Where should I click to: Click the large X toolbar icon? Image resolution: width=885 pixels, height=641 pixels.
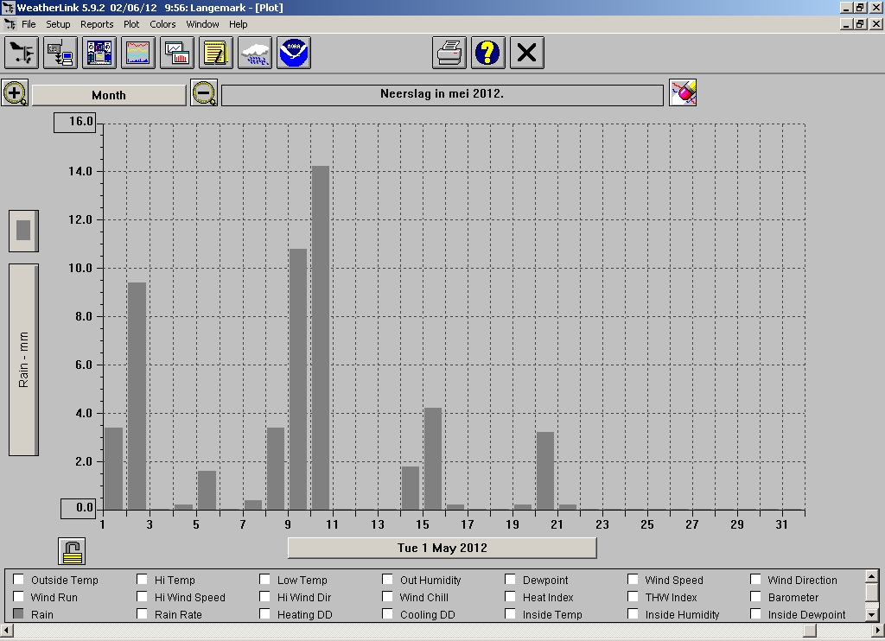[527, 53]
